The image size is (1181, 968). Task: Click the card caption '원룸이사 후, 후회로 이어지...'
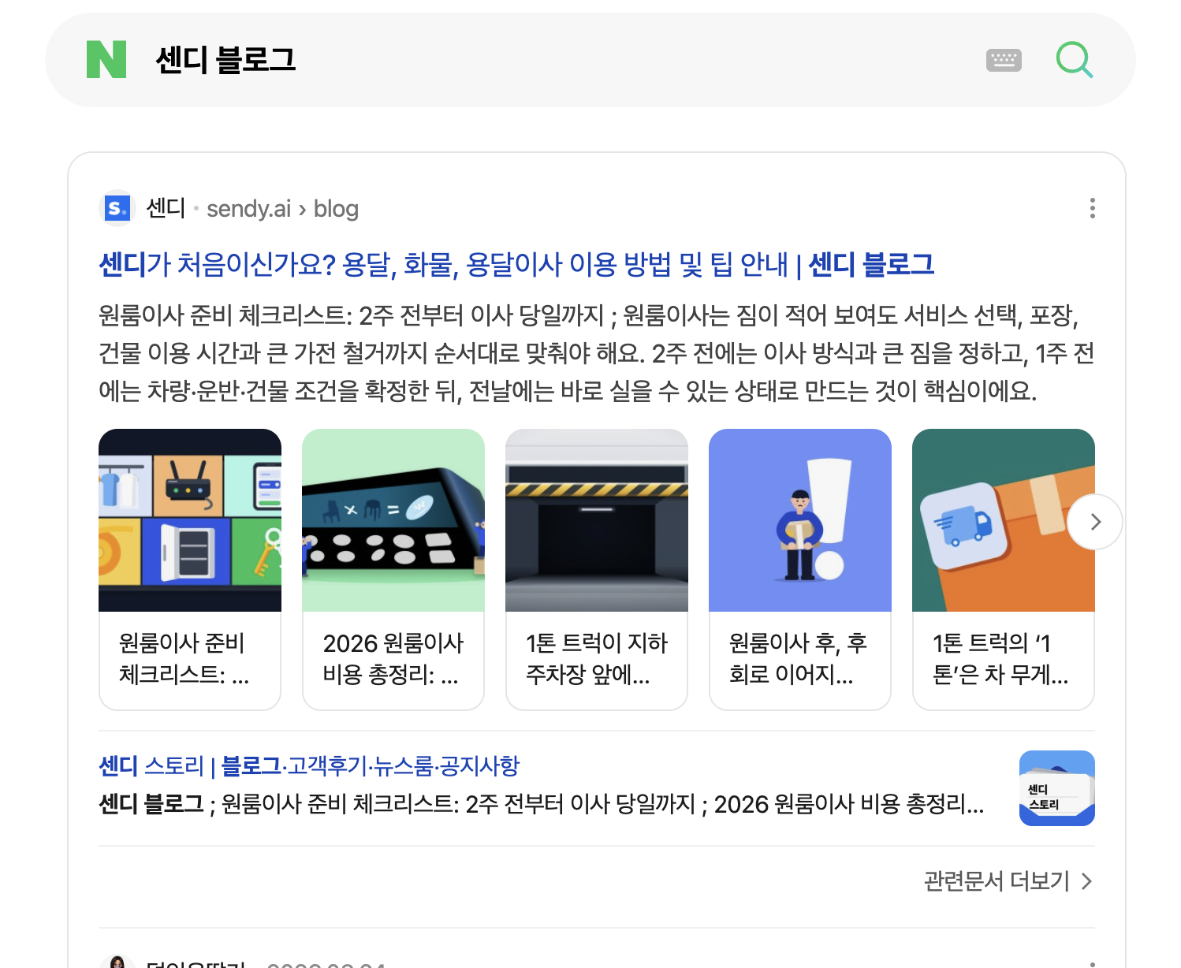coord(798,659)
